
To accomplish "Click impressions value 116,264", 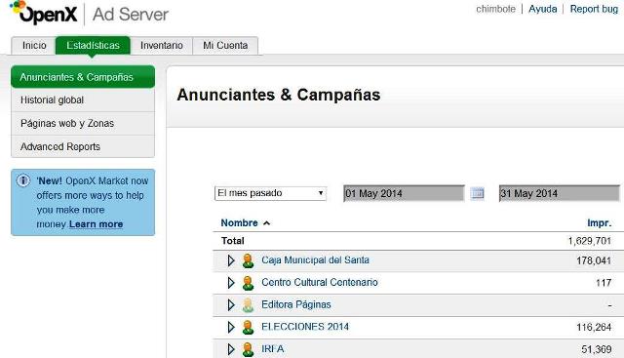I will 594,328.
